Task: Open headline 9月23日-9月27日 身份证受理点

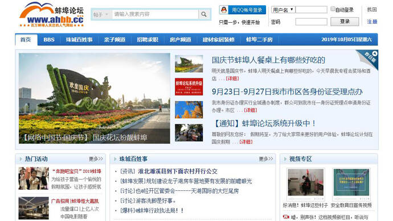Action: pyautogui.click(x=287, y=91)
